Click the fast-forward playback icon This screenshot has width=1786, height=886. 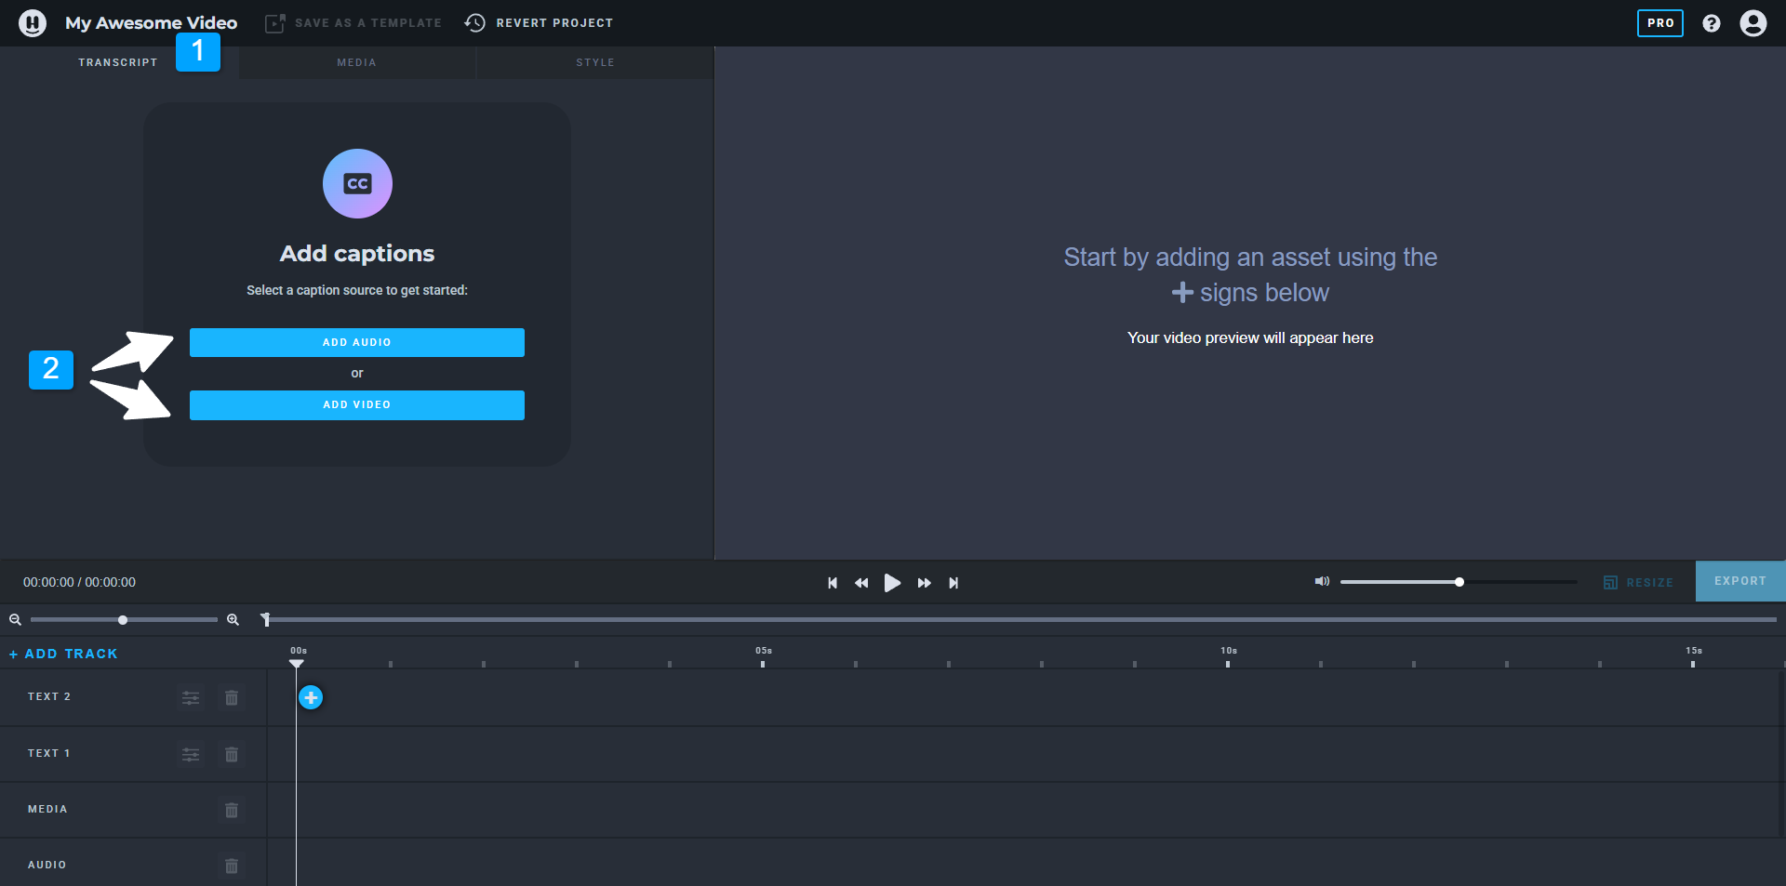(924, 583)
